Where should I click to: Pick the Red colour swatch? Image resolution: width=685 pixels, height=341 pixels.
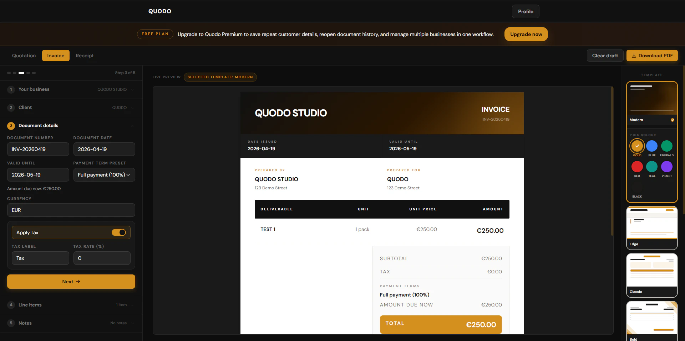pos(637,167)
